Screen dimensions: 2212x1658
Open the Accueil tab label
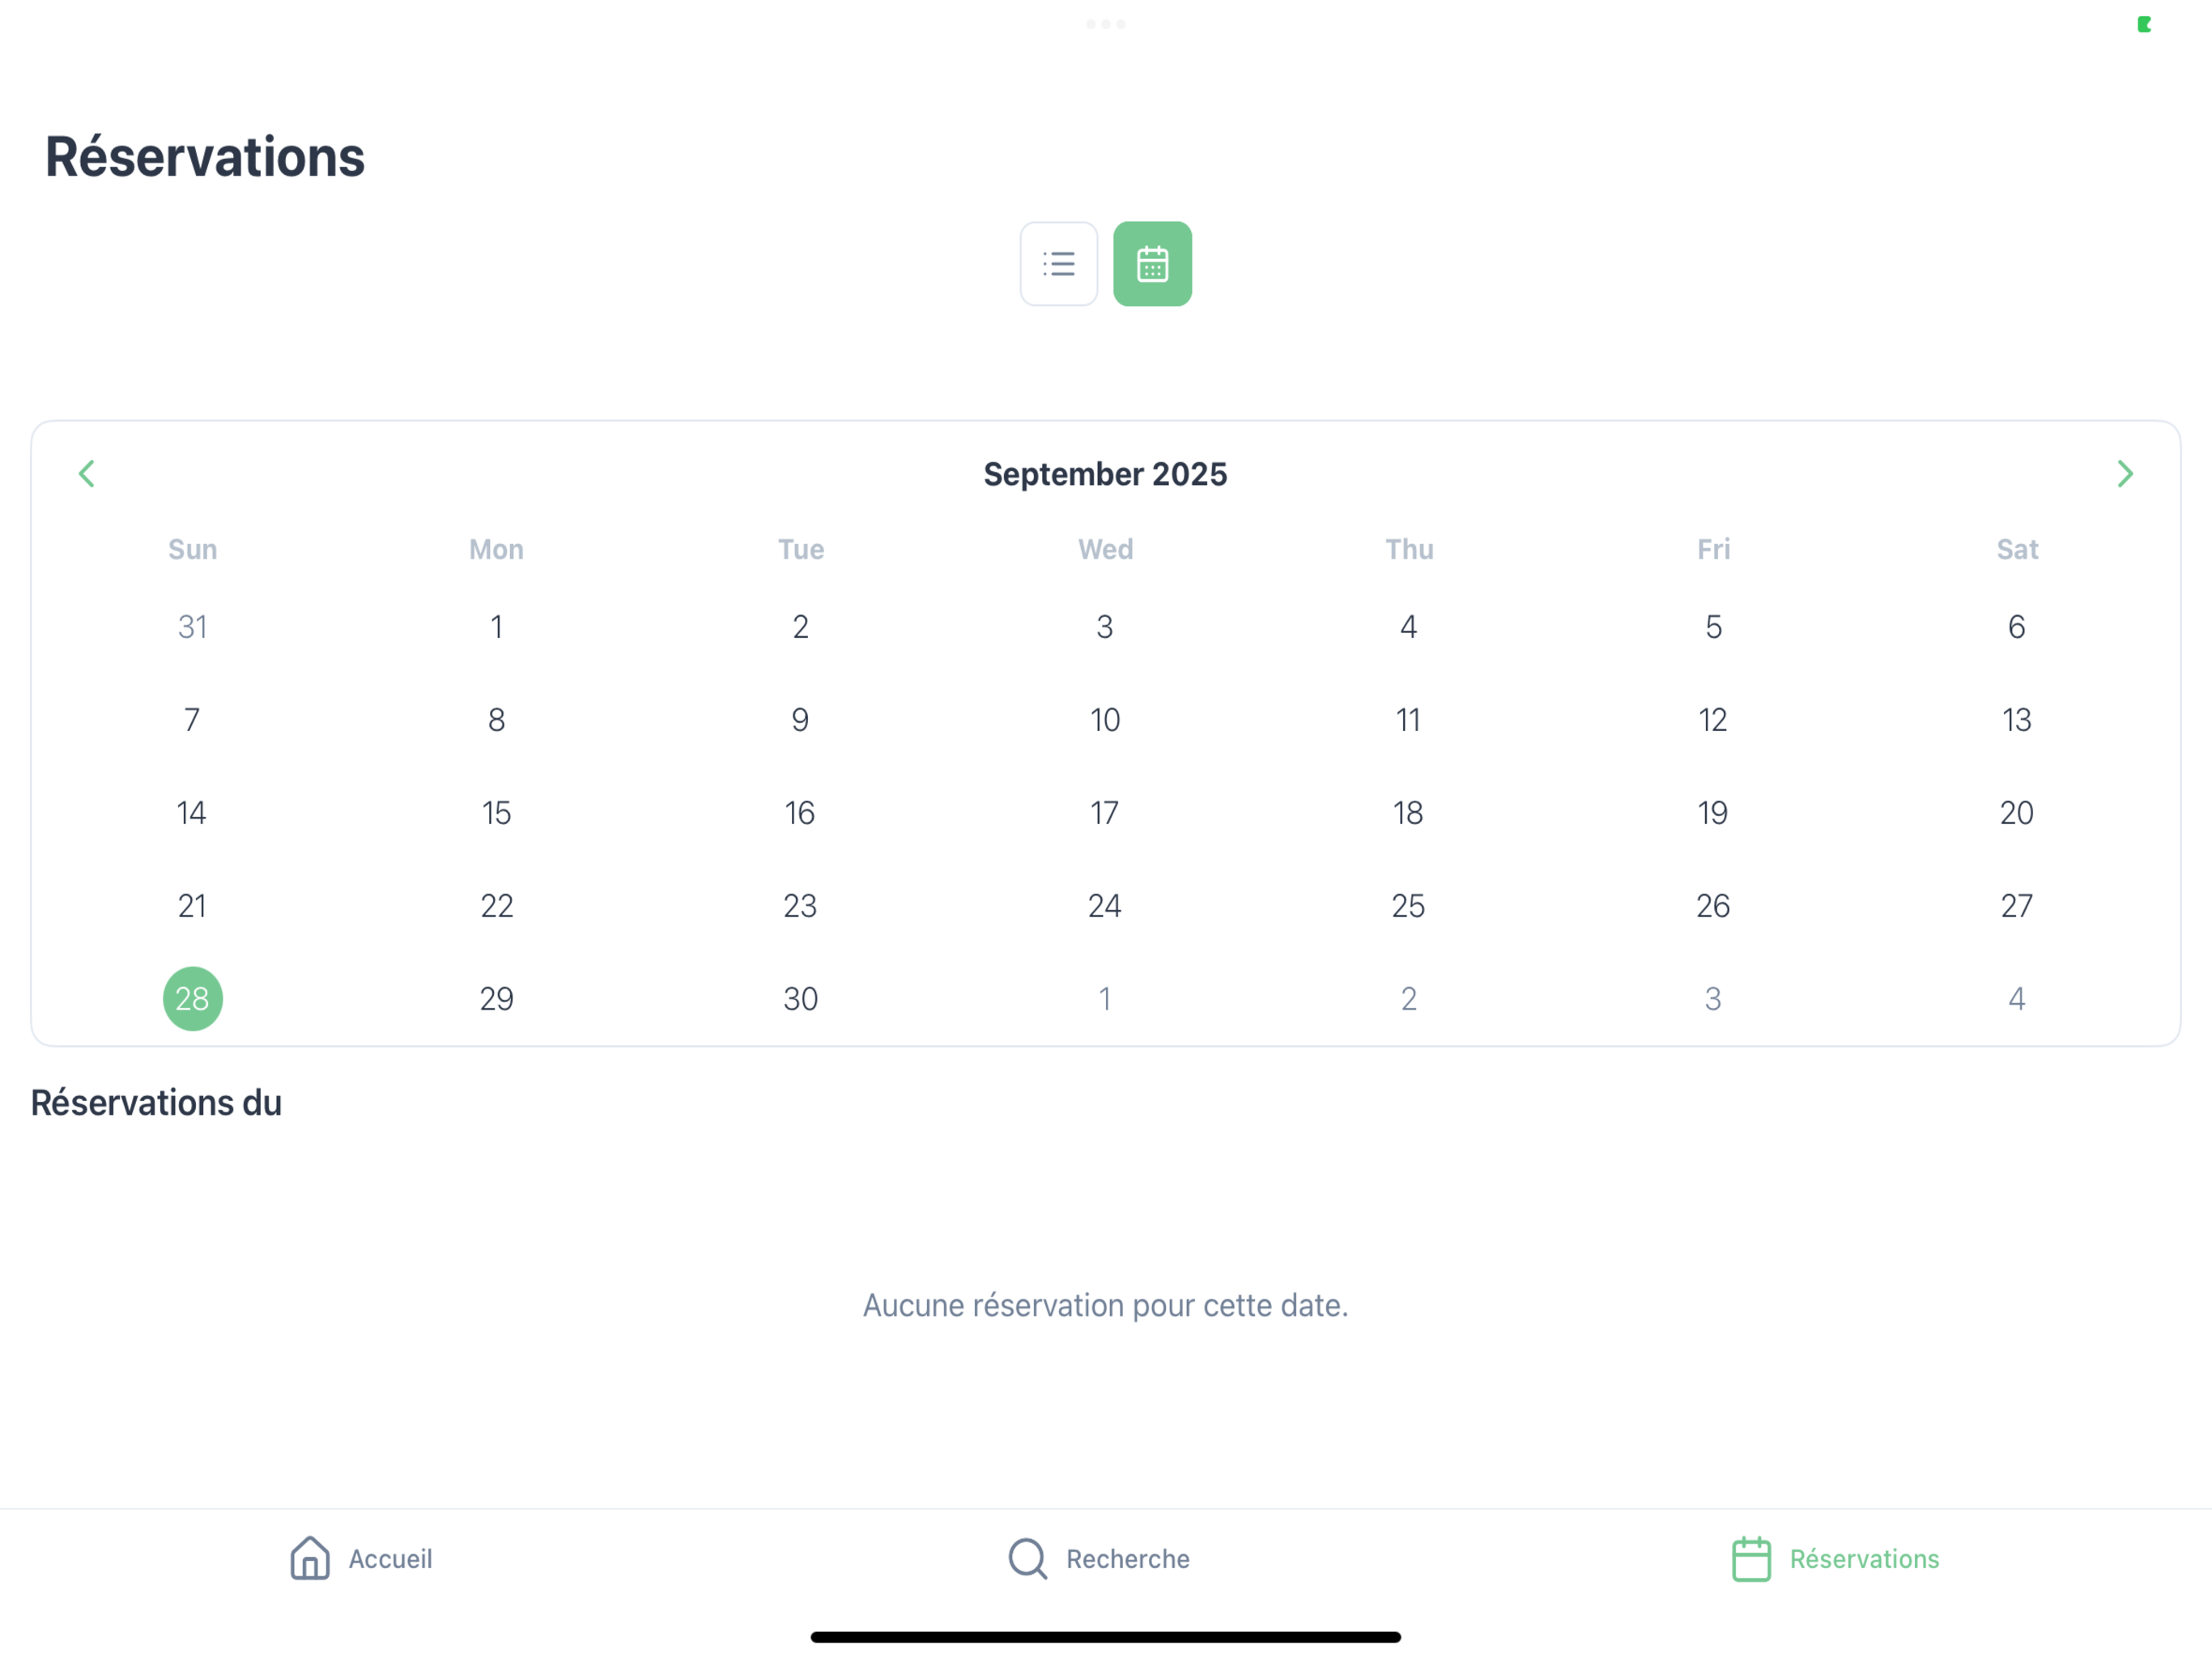pyautogui.click(x=390, y=1559)
